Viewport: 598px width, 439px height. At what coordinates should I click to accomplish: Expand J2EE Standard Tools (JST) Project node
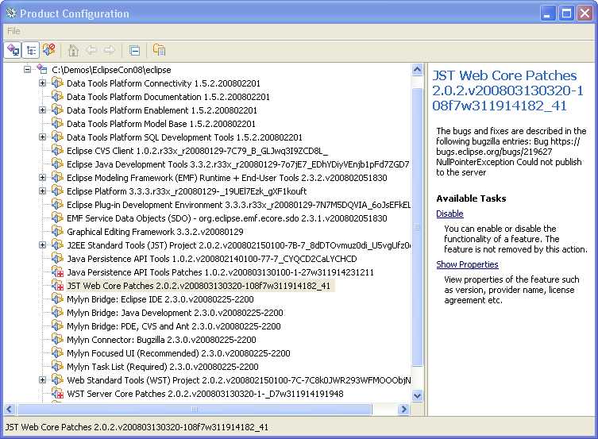click(43, 245)
